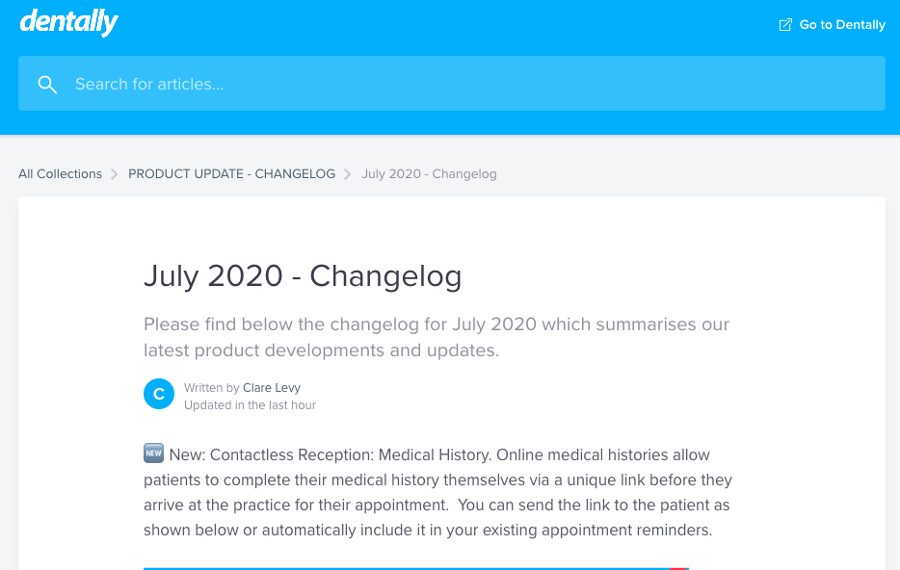Open All Collections from the breadcrumb
Viewport: 900px width, 570px height.
click(x=60, y=174)
